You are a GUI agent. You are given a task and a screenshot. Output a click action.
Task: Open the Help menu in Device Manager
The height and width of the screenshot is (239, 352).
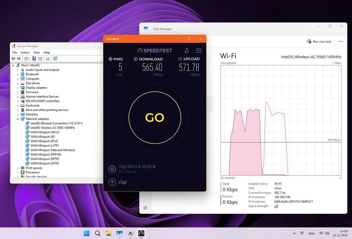[x=47, y=52]
